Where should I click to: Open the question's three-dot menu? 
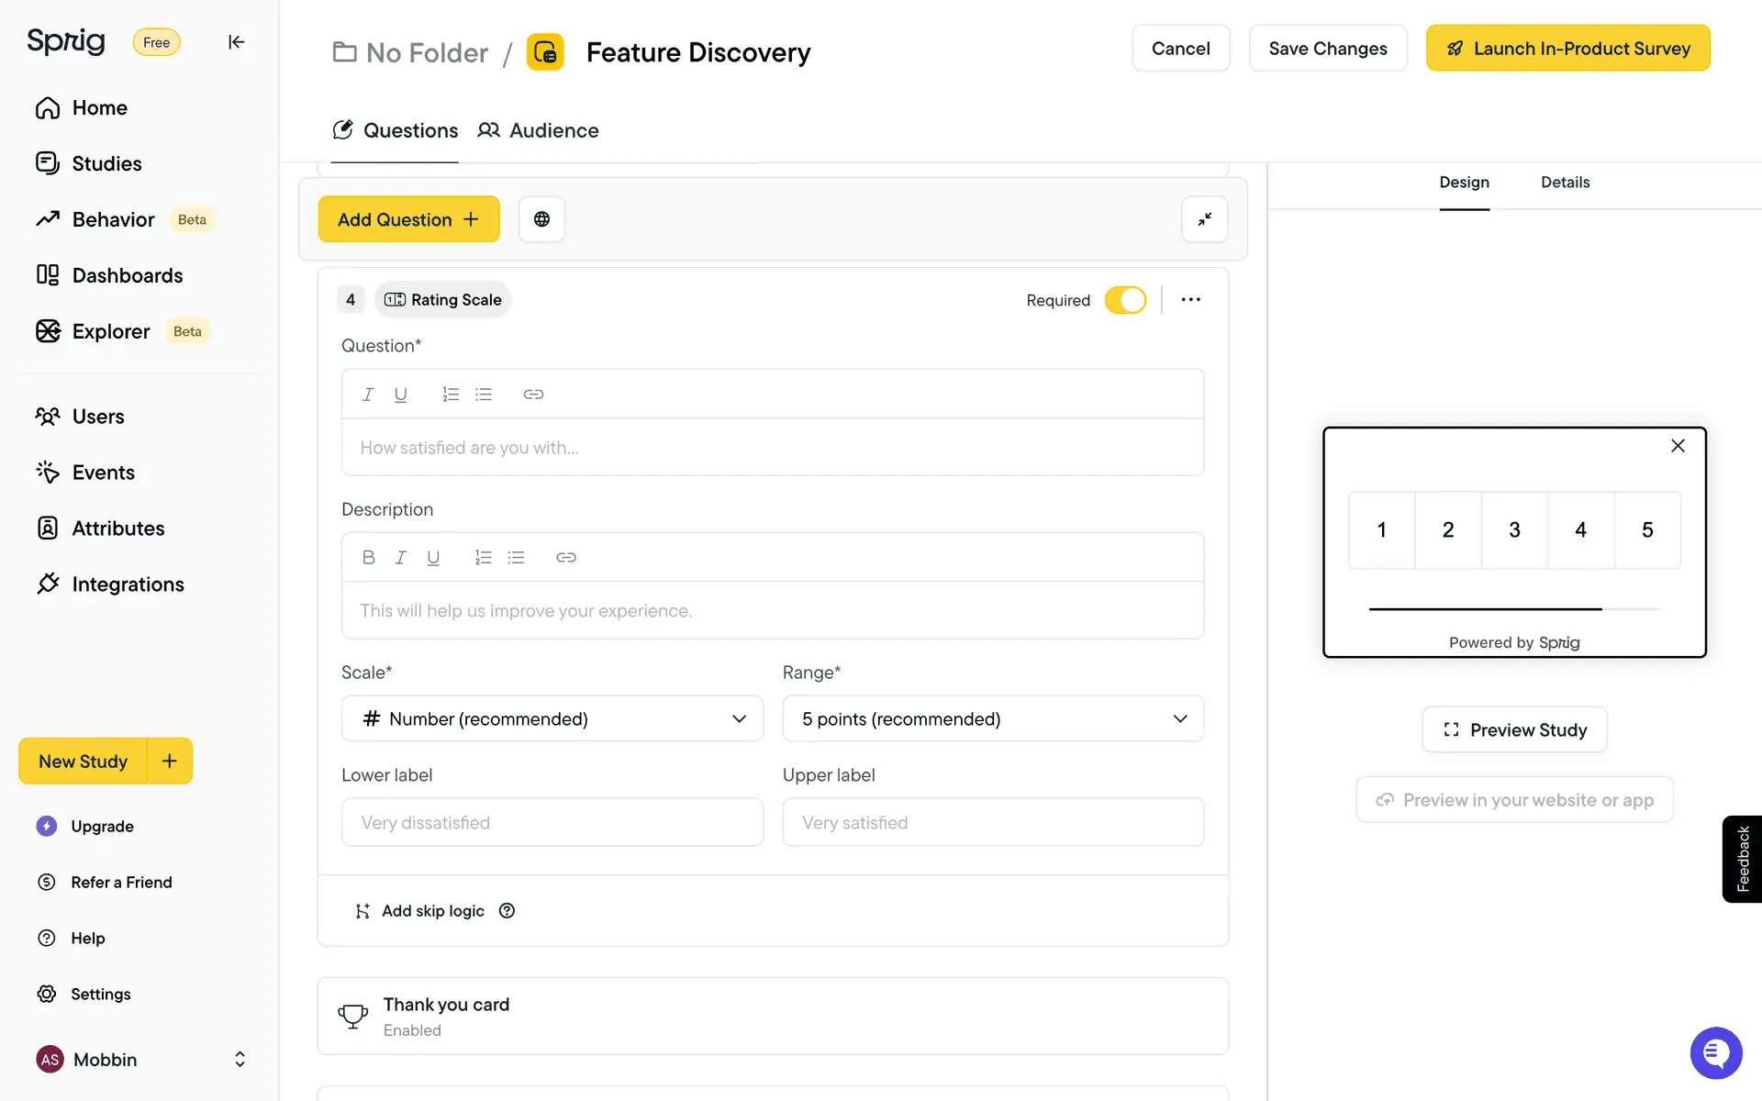click(x=1190, y=300)
